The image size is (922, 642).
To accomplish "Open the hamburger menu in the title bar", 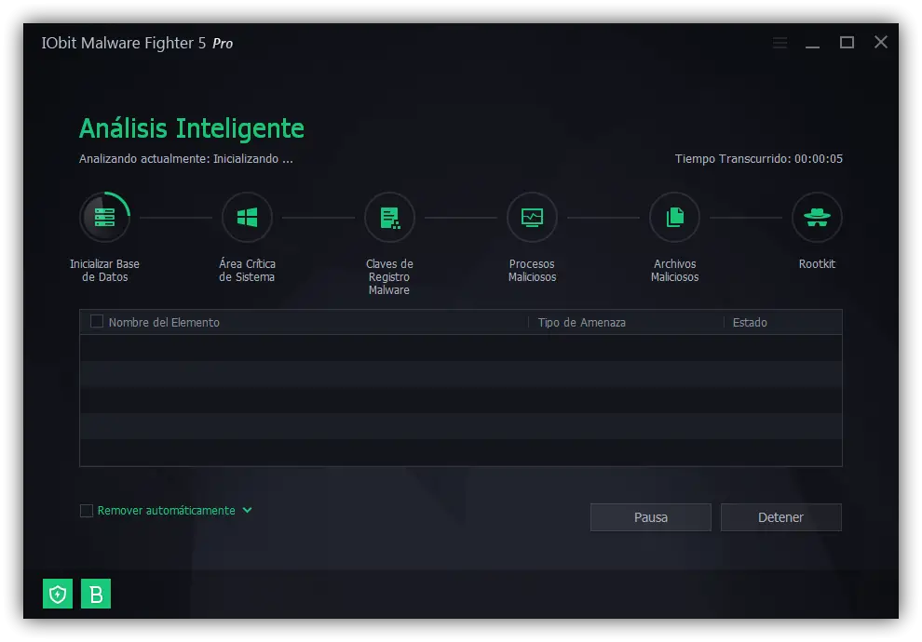I will pyautogui.click(x=780, y=43).
